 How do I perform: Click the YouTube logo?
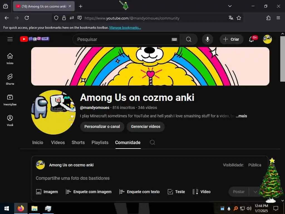35,39
